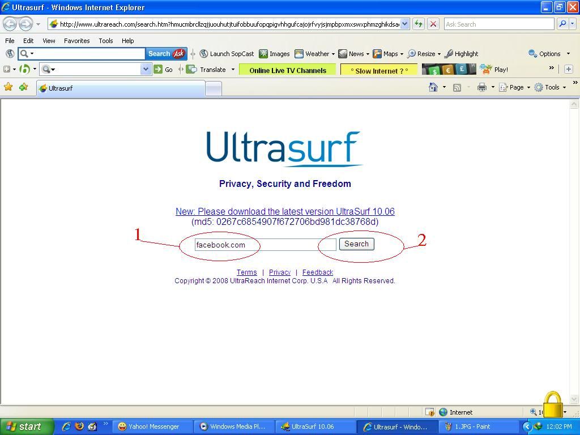580x435 pixels.
Task: Switch to Windows Media Player taskbar button
Action: [x=234, y=427]
